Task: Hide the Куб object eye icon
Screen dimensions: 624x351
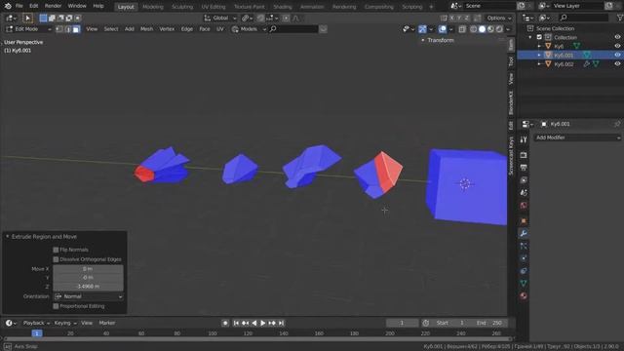Action: click(617, 46)
